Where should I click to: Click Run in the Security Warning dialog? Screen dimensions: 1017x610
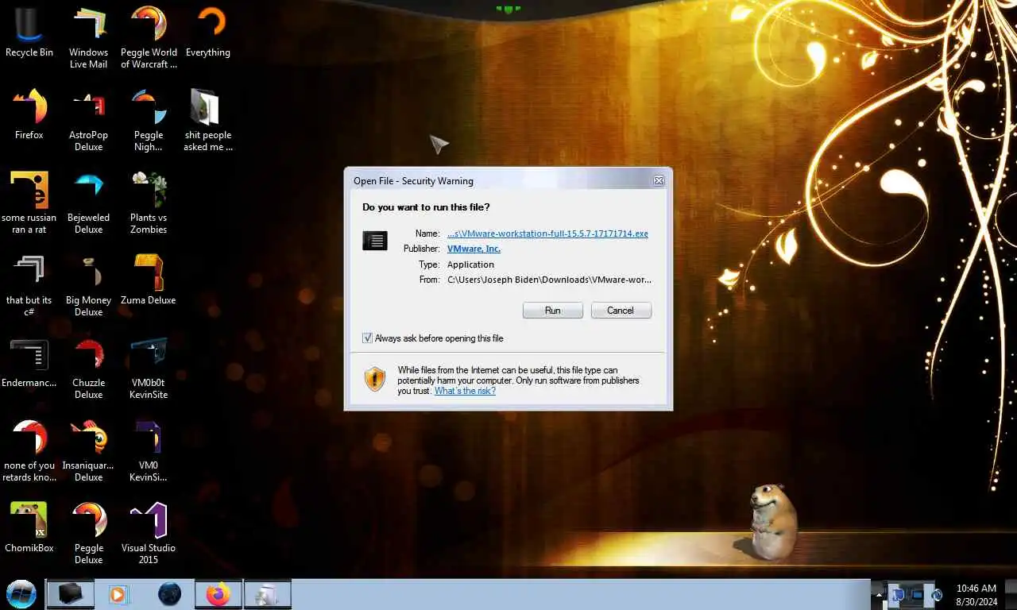(x=553, y=311)
